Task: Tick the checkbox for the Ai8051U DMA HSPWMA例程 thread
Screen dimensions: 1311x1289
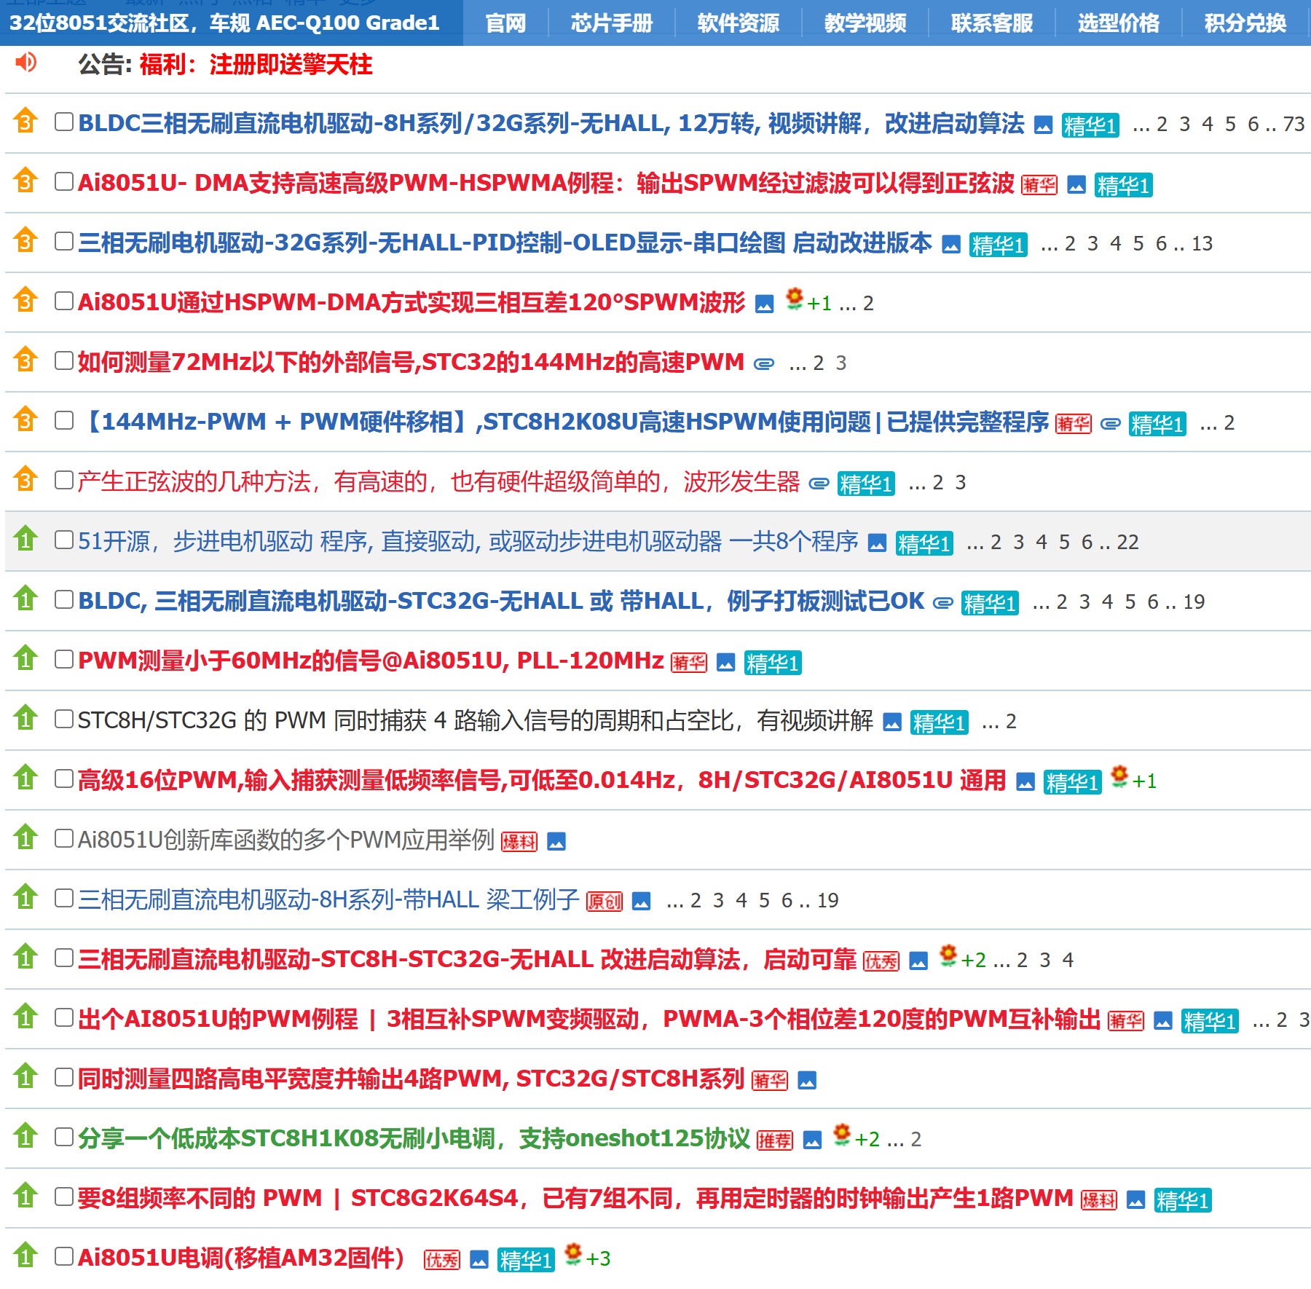Action: (x=64, y=181)
